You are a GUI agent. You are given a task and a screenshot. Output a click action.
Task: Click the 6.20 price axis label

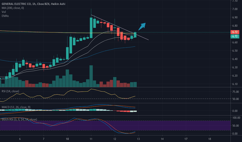(x=235, y=76)
